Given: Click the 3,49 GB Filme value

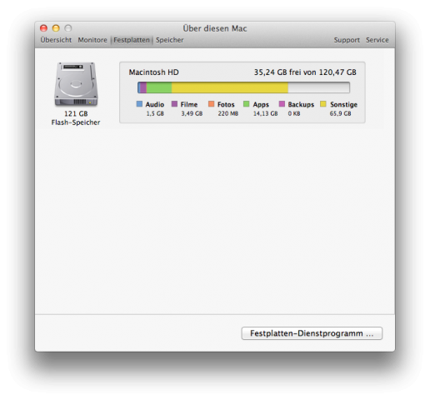Looking at the screenshot, I should 192,113.
